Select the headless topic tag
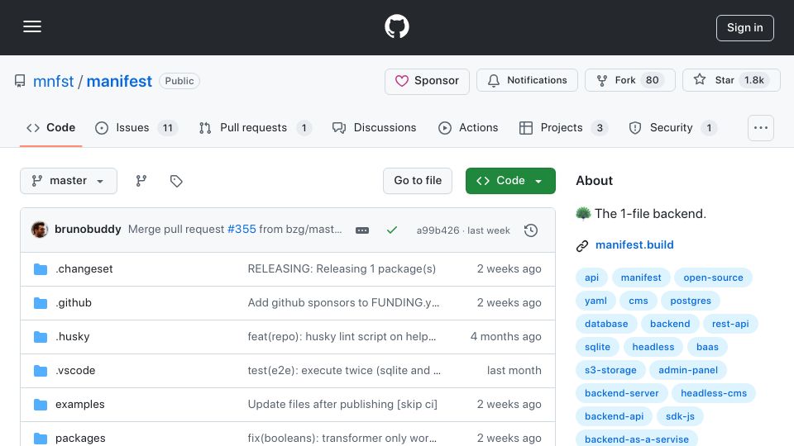The height and width of the screenshot is (446, 794). (653, 348)
